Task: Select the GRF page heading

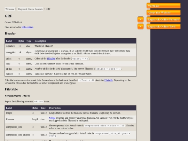Action: [x=8, y=16]
